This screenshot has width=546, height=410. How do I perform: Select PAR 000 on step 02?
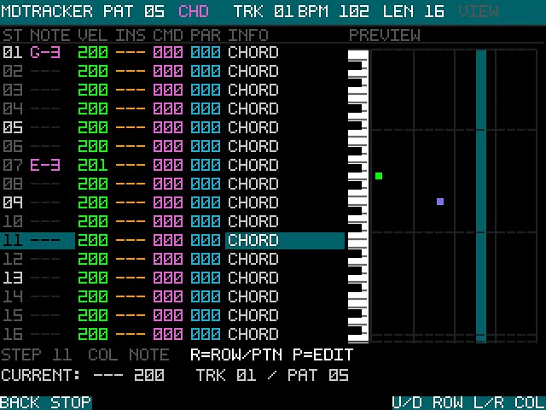coord(206,72)
